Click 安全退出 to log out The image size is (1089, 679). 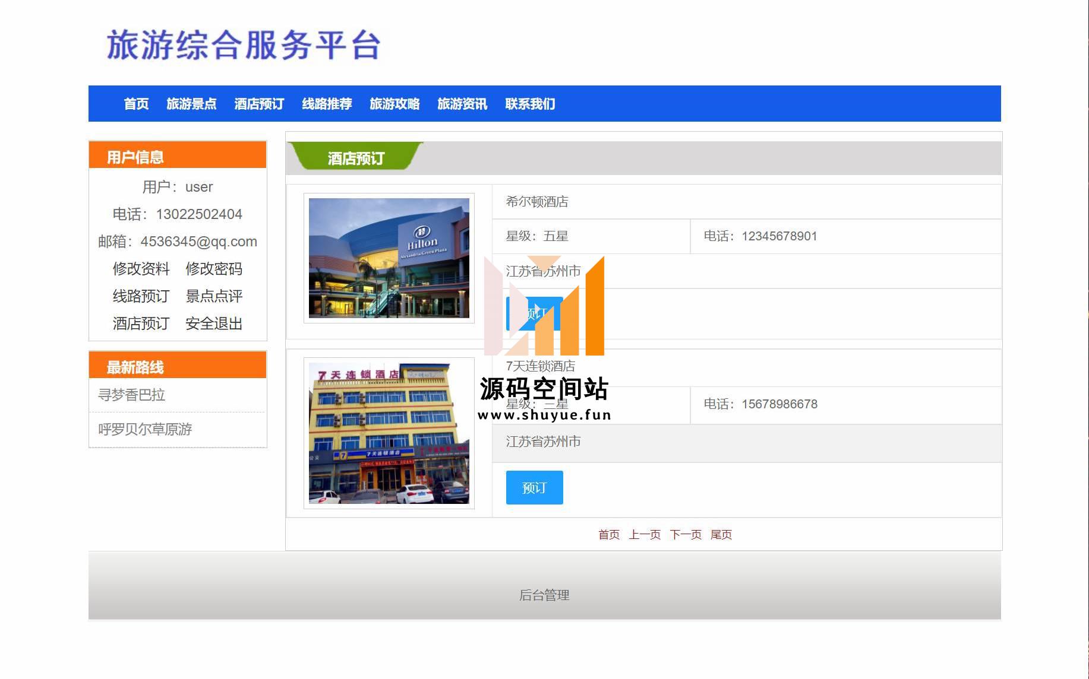[x=214, y=323]
